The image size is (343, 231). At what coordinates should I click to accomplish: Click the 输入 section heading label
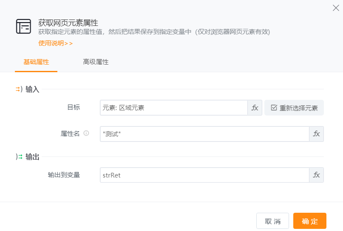[32, 89]
